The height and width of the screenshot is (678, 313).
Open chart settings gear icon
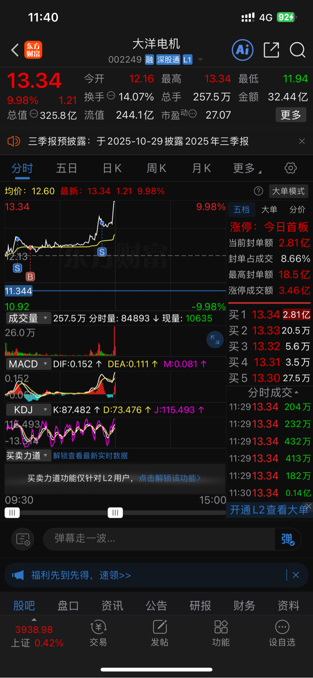click(x=290, y=168)
